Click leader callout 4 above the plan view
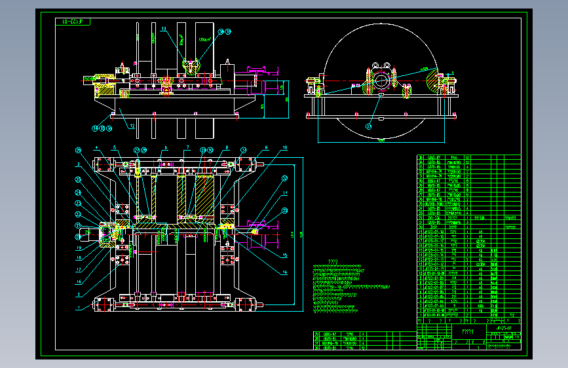Screen dimensions: 568x368 click(x=96, y=148)
